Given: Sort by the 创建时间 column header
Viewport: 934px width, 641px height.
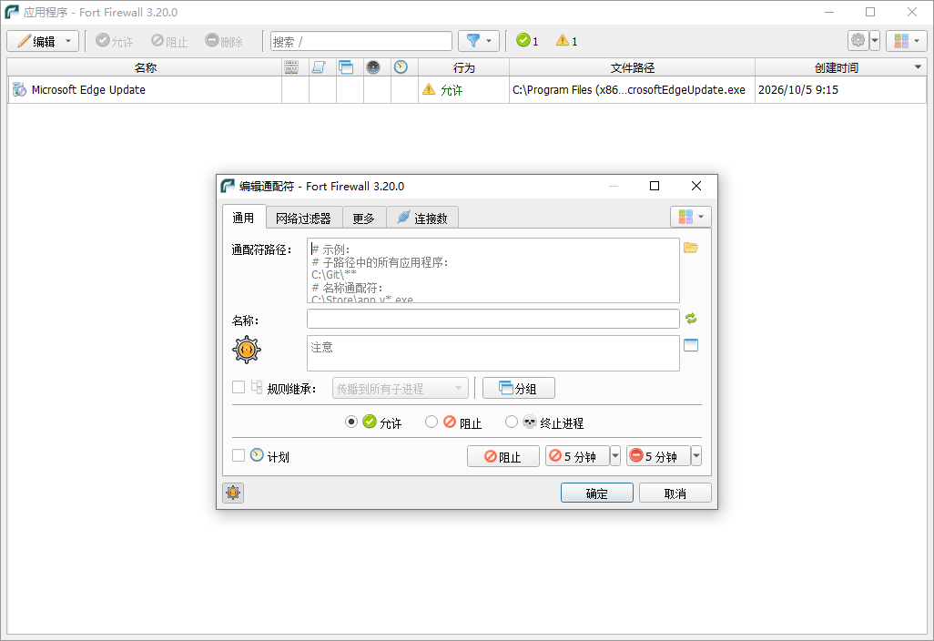Looking at the screenshot, I should 837,67.
